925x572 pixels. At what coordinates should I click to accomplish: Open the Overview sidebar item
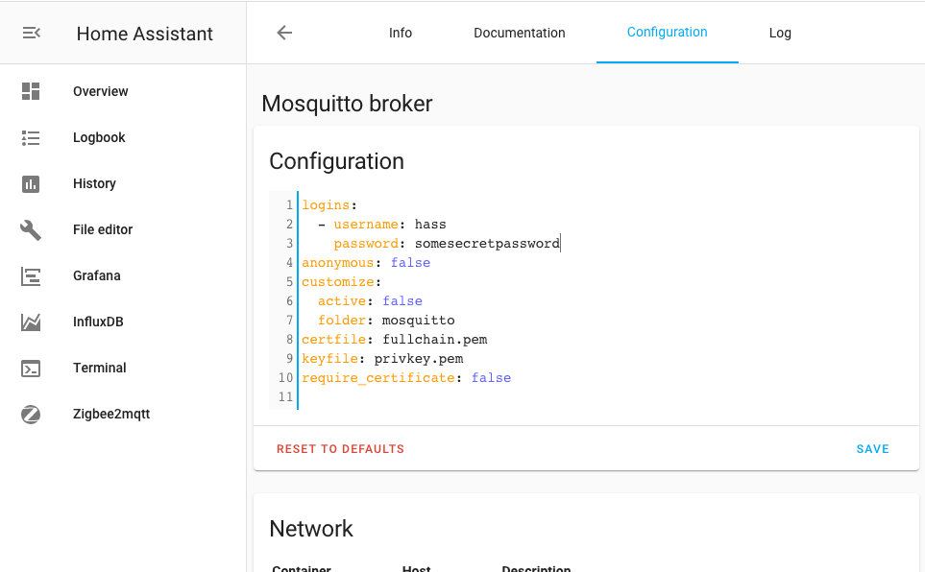(x=123, y=91)
